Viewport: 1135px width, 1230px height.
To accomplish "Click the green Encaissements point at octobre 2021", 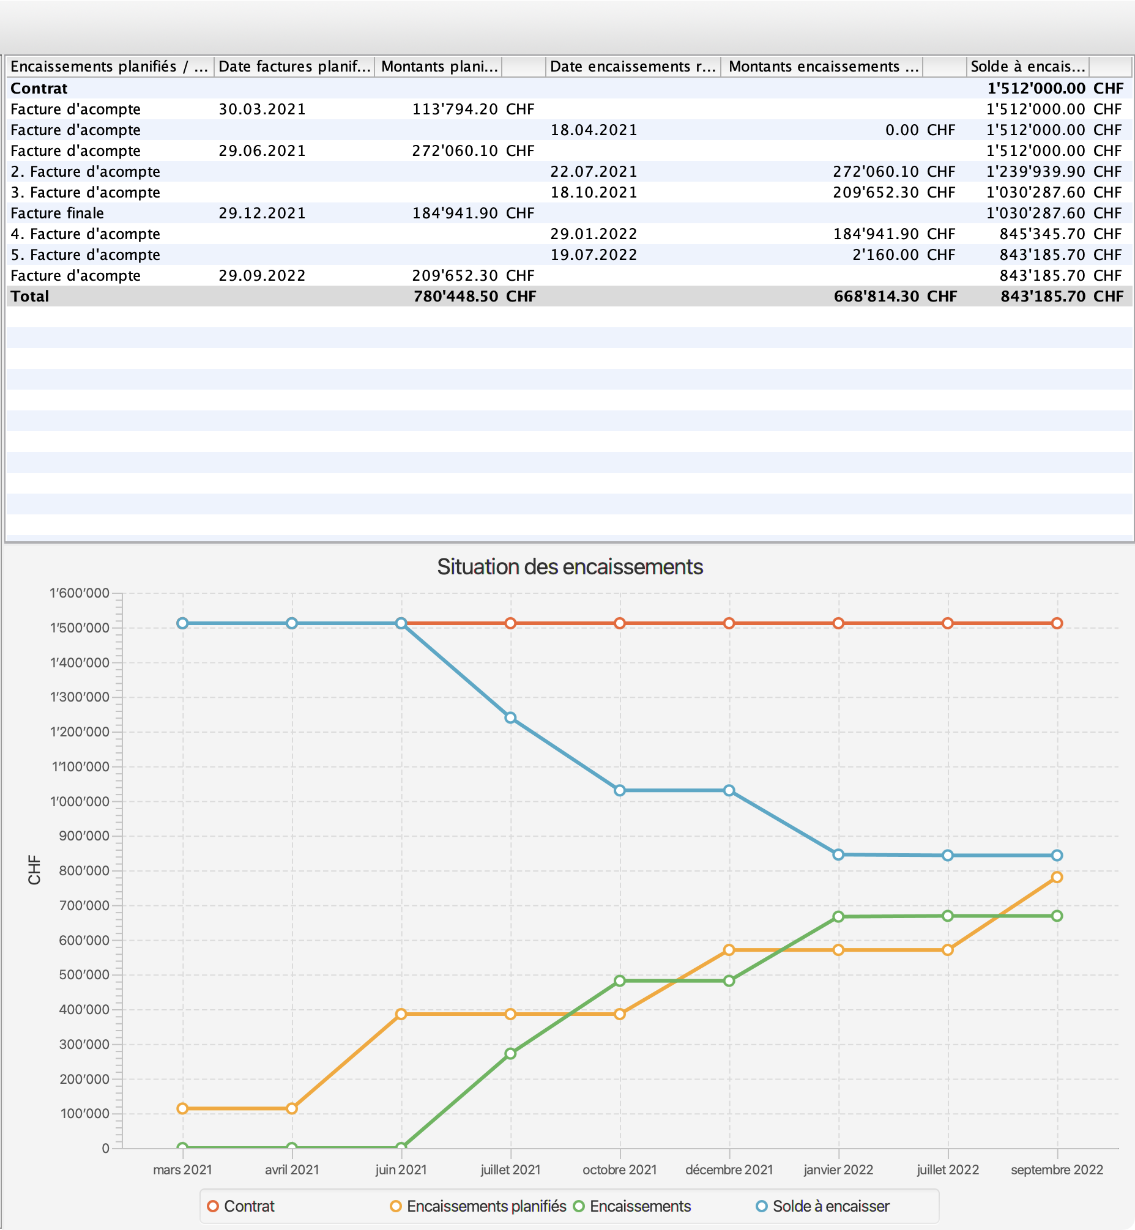I will tap(620, 981).
